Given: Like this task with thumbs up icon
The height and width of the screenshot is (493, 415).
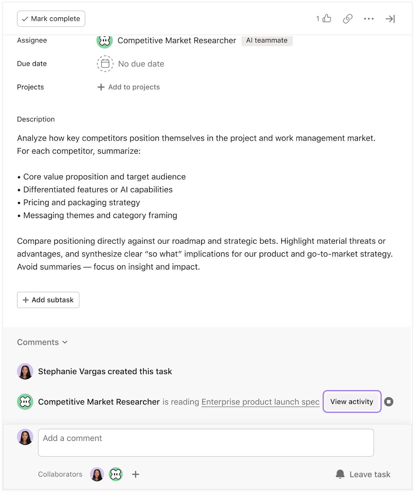Looking at the screenshot, I should coord(327,19).
